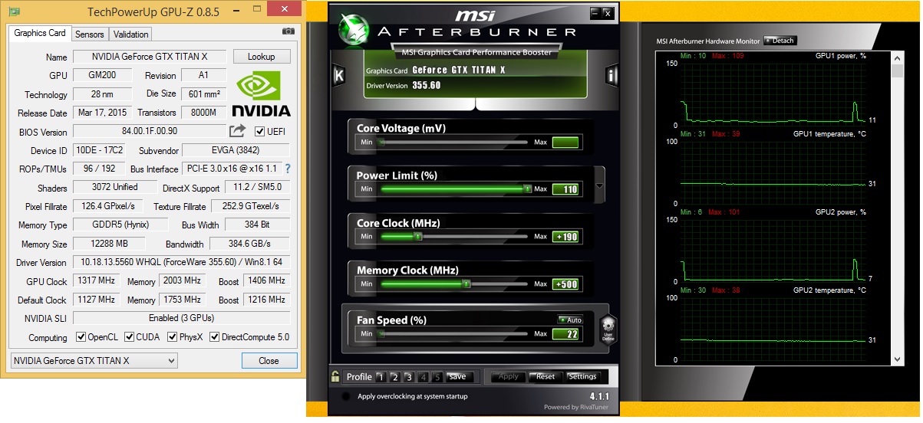Load Afterburner profile 1
Screen dimensions: 923x423
[x=380, y=377]
